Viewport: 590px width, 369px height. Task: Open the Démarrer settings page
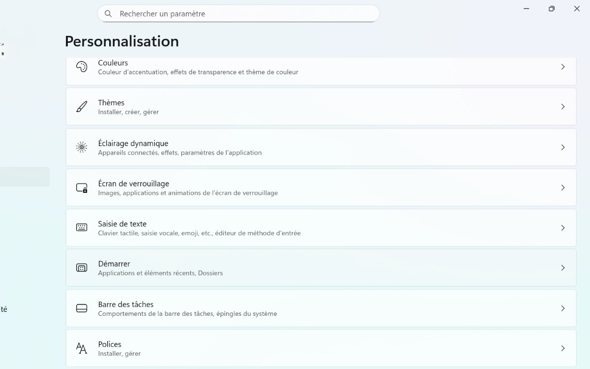320,268
